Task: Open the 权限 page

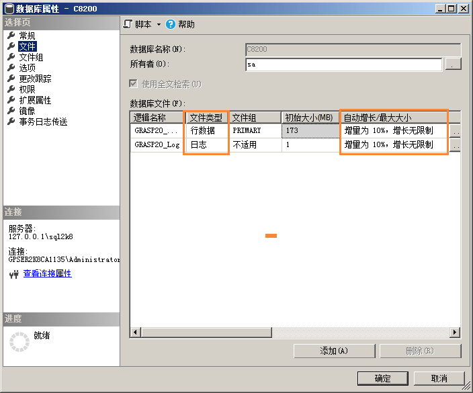Action: tap(27, 89)
